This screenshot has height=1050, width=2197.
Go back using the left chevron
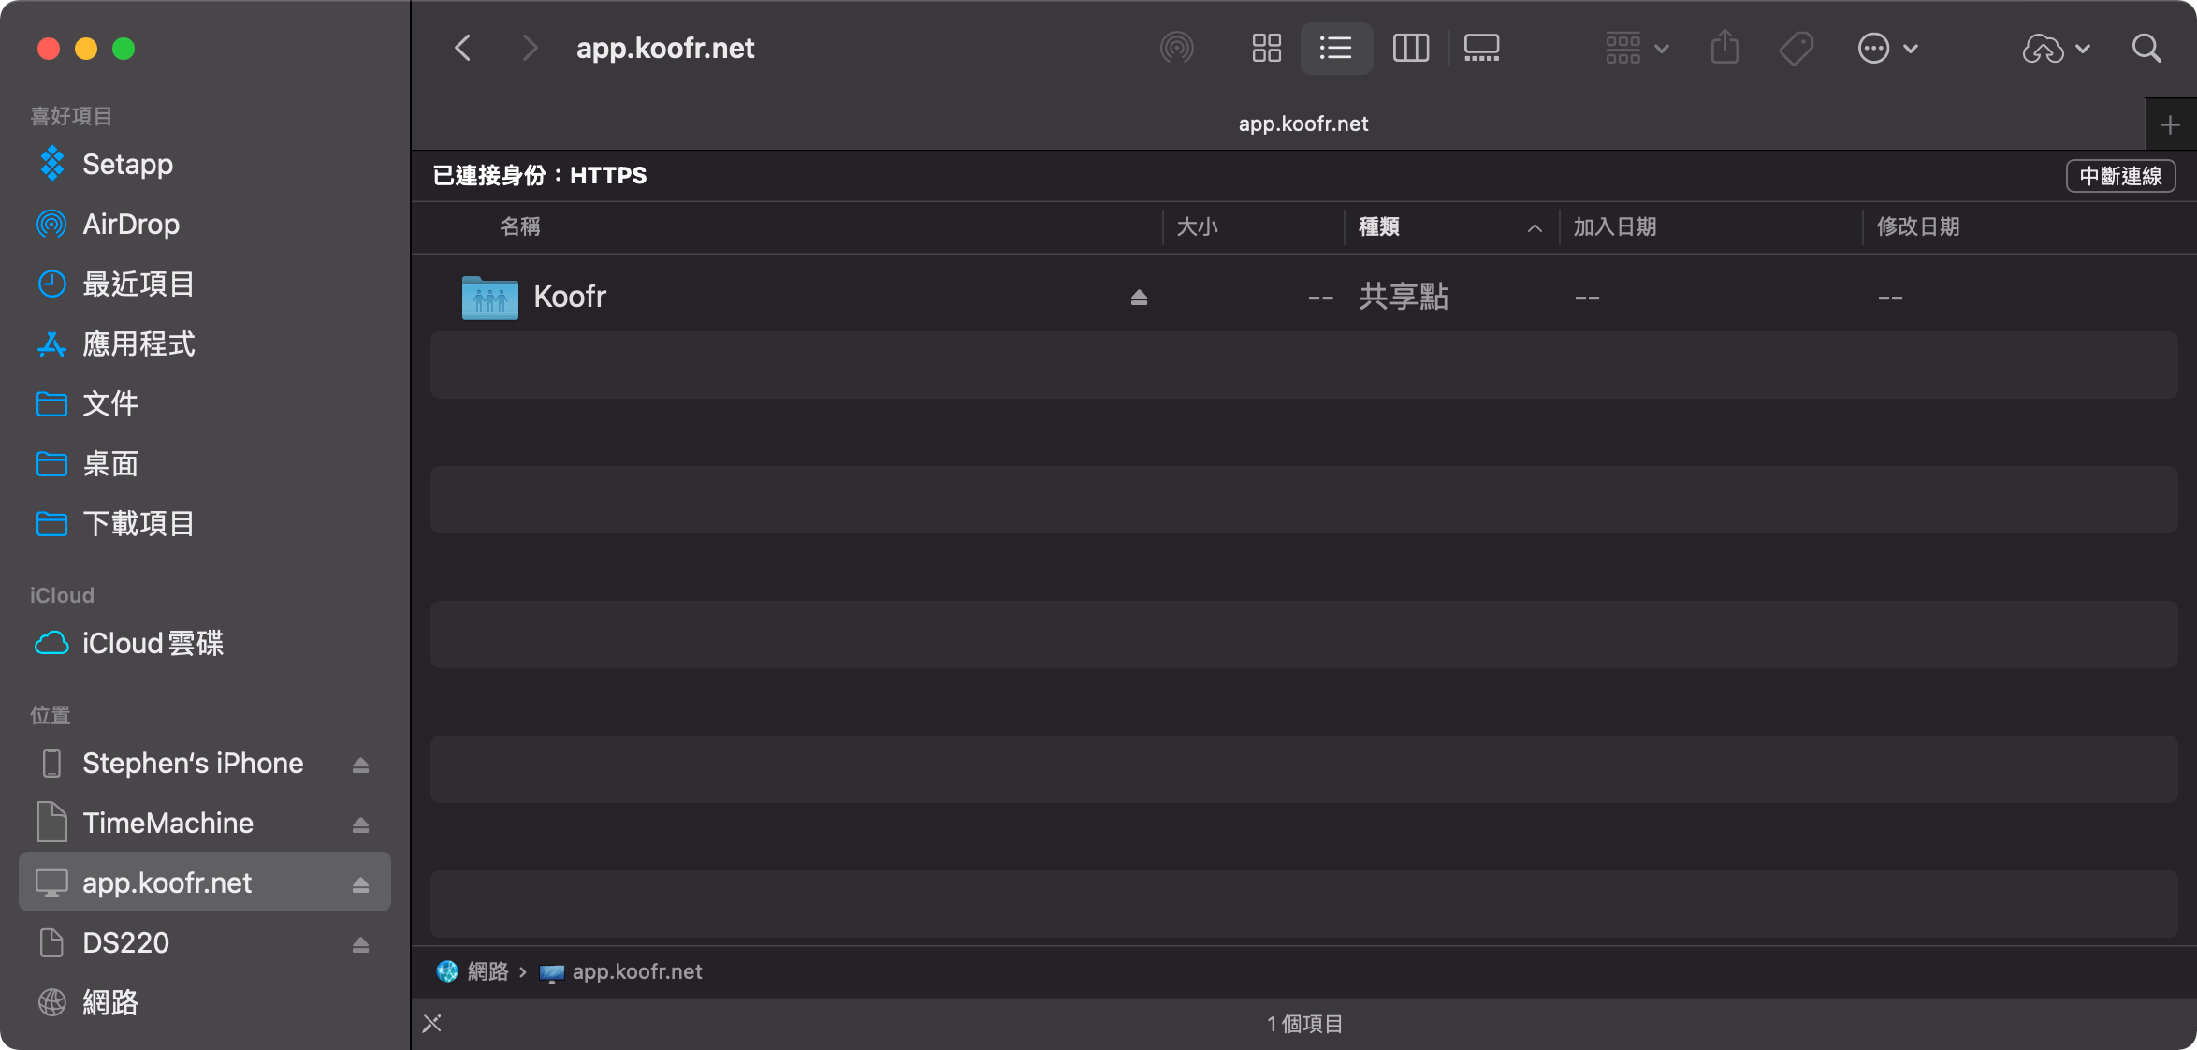tap(463, 48)
